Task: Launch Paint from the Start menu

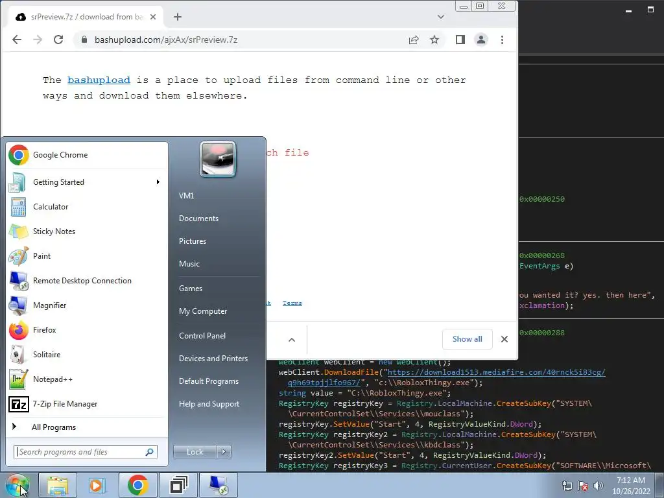Action: (x=88, y=255)
